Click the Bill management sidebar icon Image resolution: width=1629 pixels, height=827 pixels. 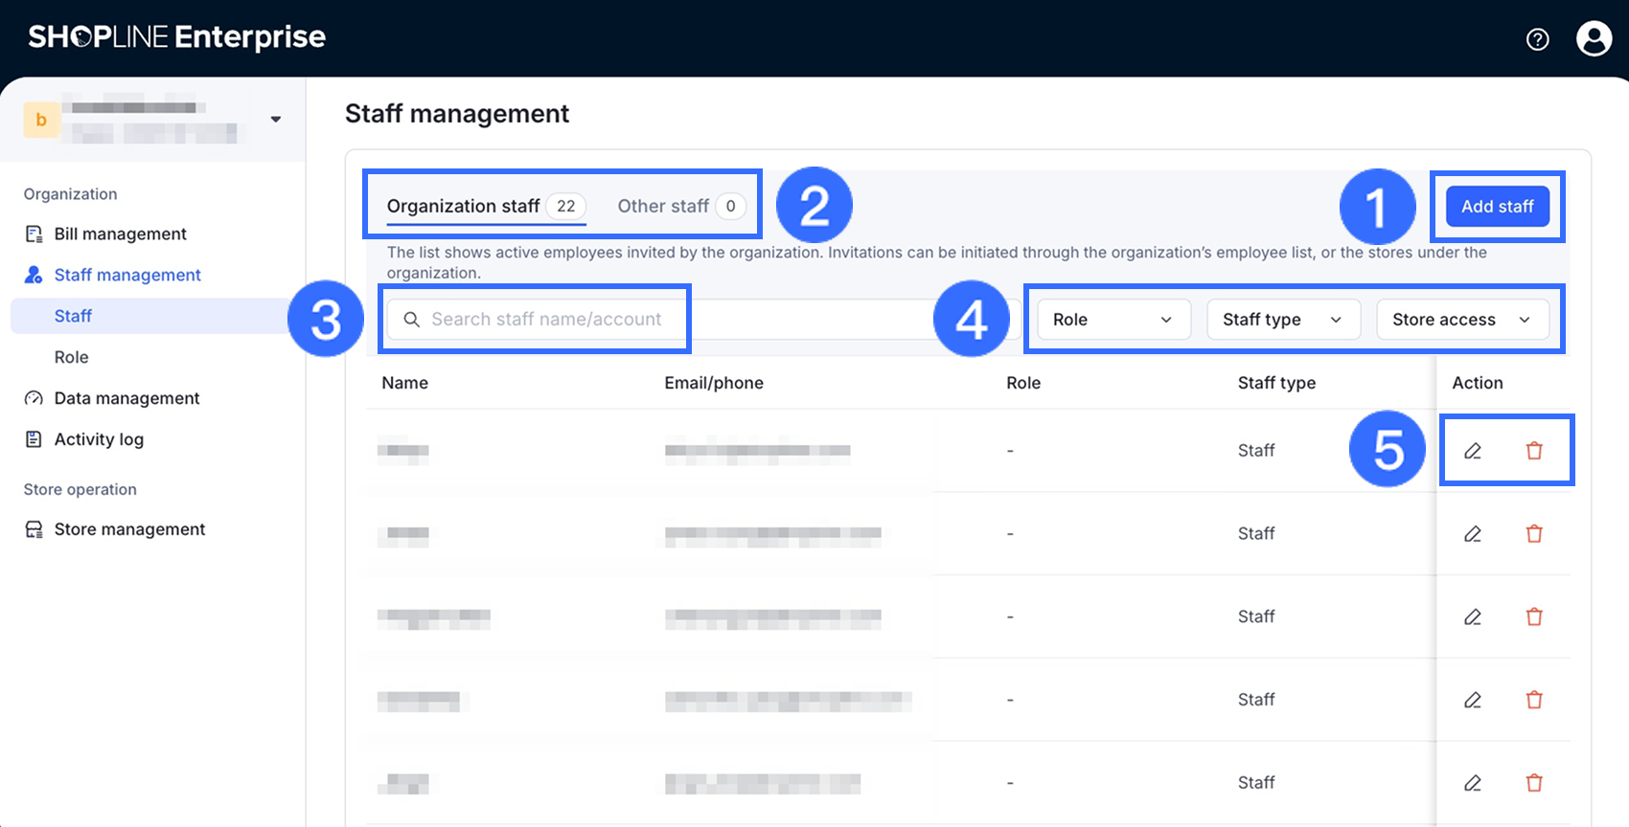[x=34, y=235]
